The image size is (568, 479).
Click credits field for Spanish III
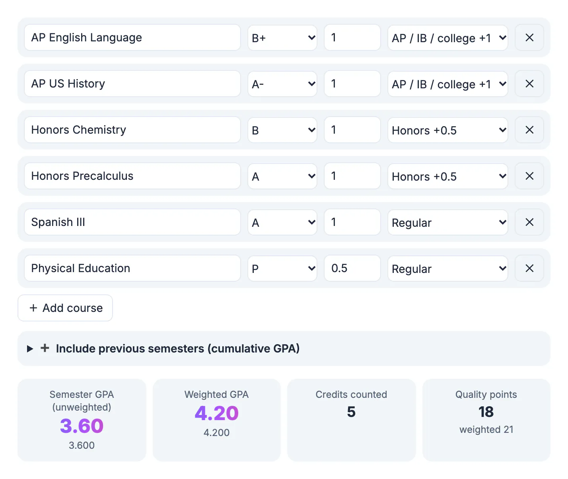pos(352,222)
